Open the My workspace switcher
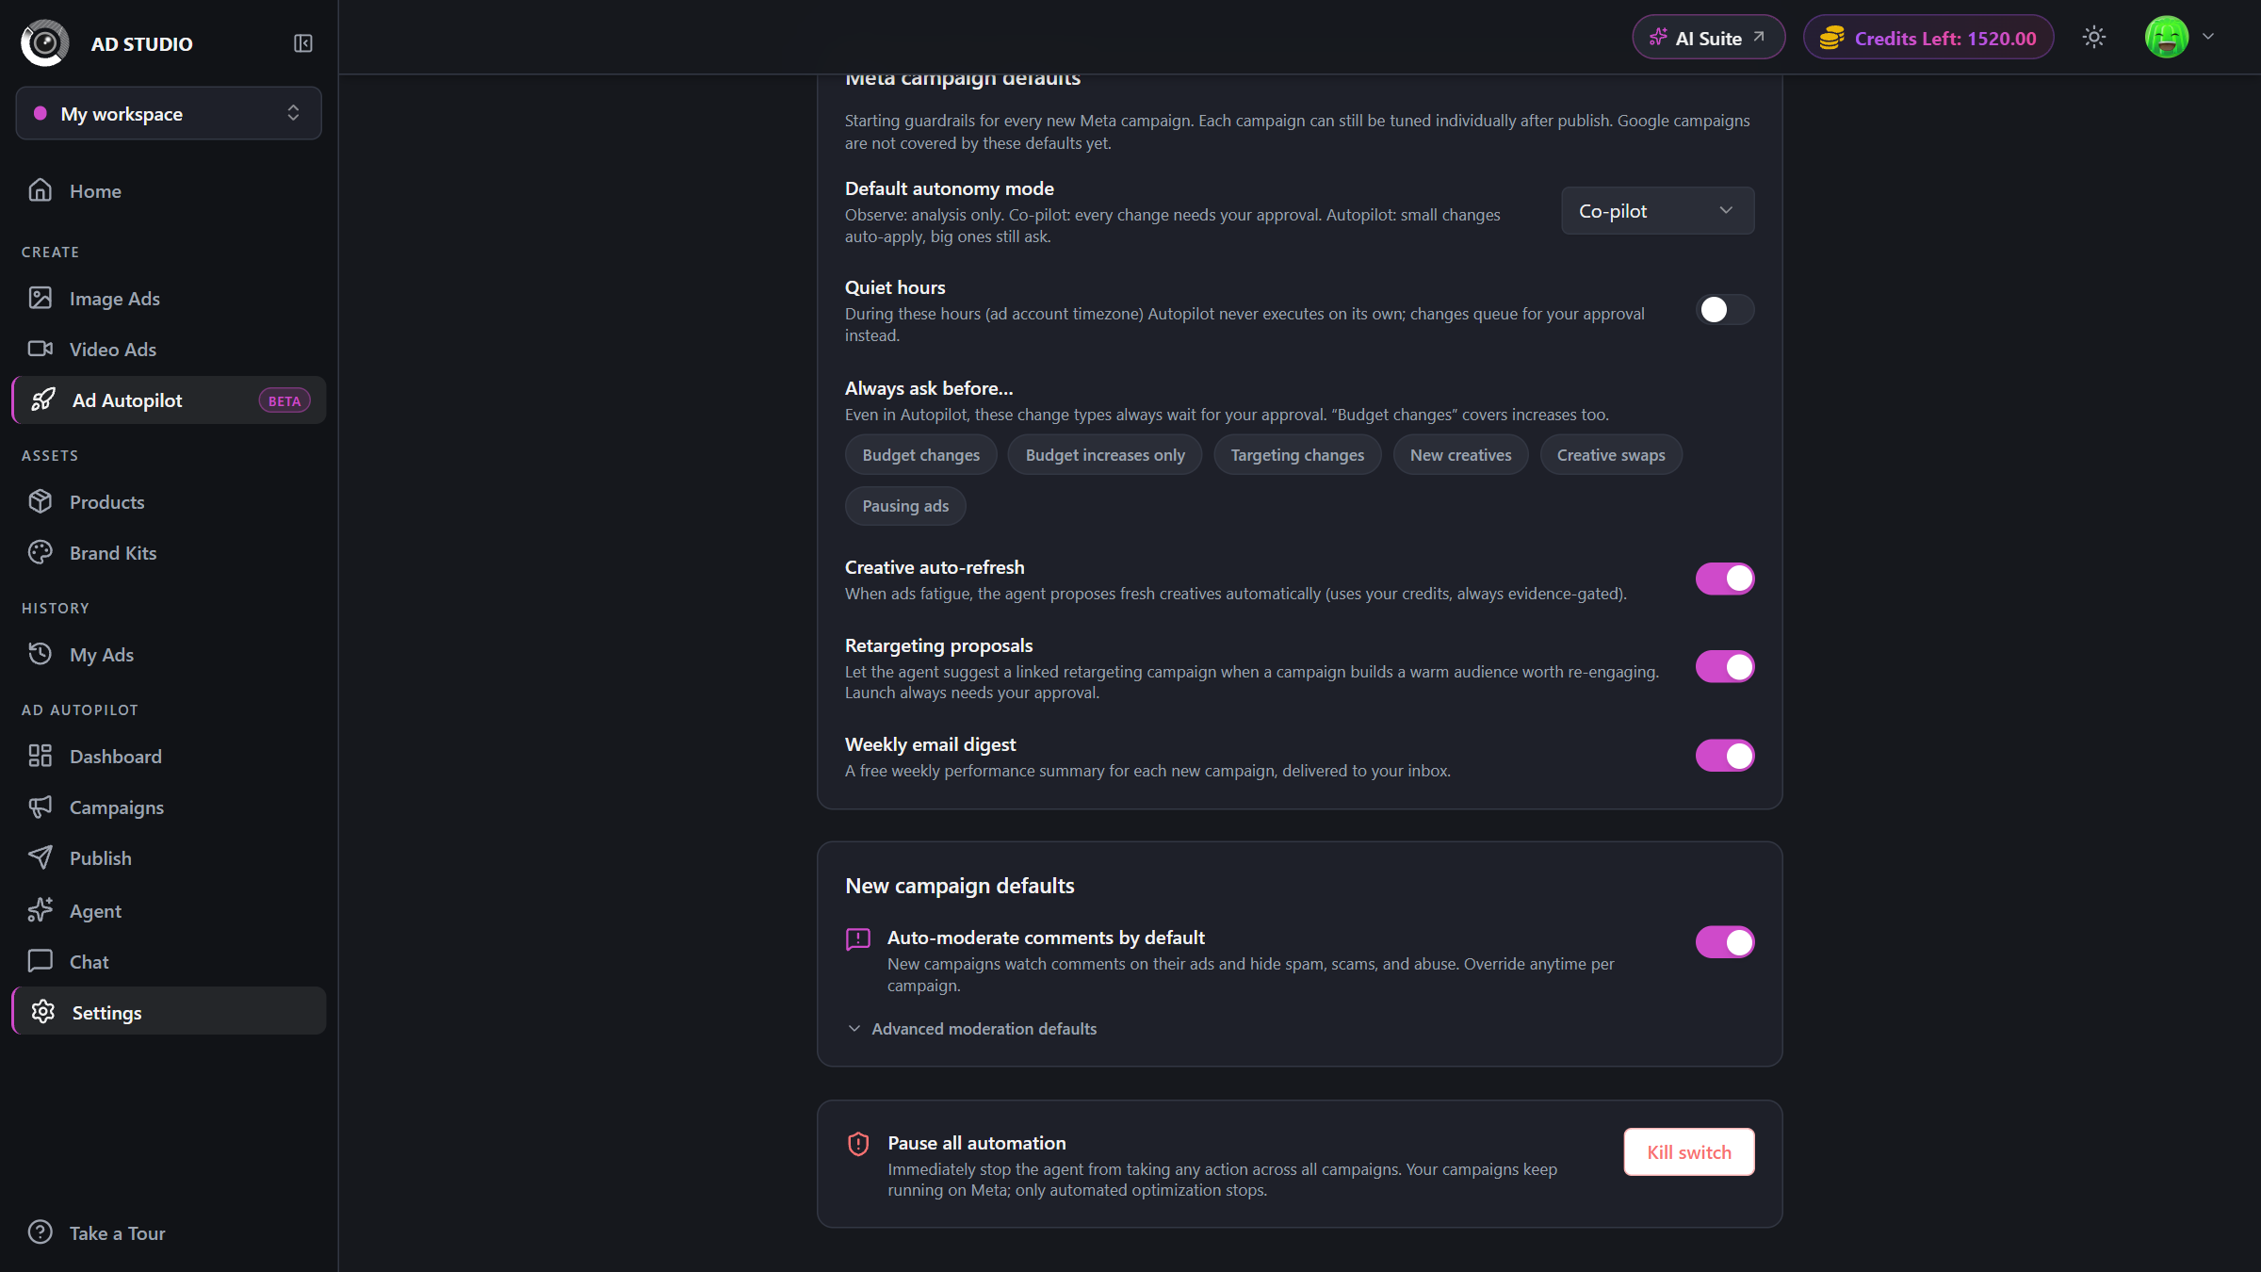Viewport: 2261px width, 1272px height. (x=169, y=114)
